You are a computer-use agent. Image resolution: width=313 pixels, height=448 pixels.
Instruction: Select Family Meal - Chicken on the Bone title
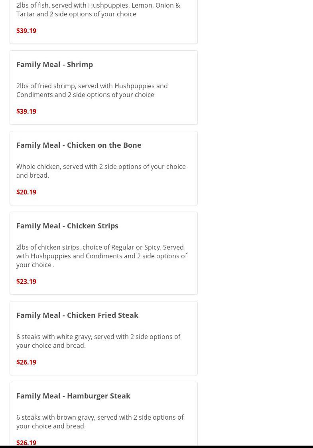[x=79, y=145]
